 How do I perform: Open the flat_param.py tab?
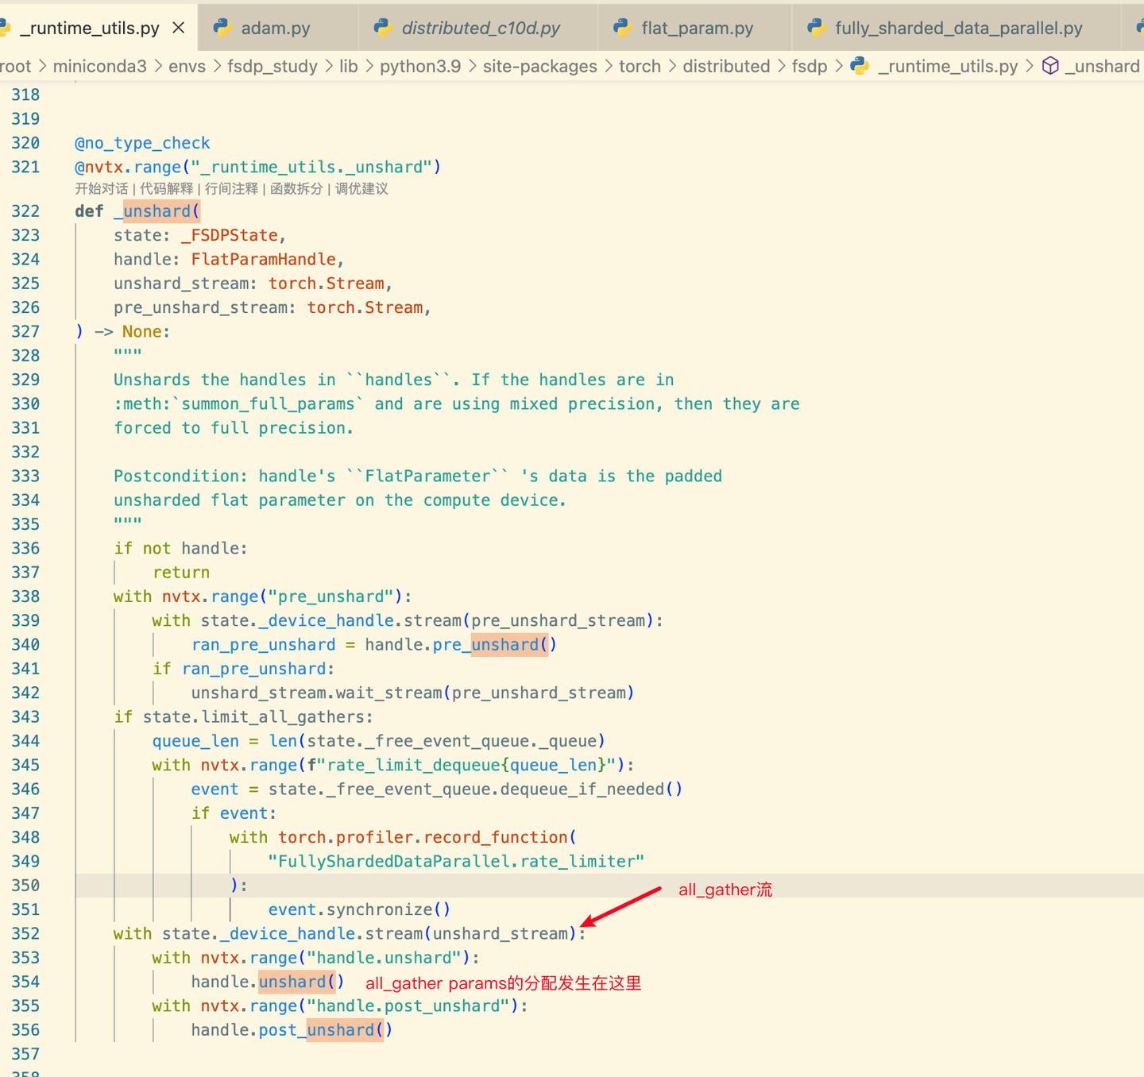click(697, 28)
